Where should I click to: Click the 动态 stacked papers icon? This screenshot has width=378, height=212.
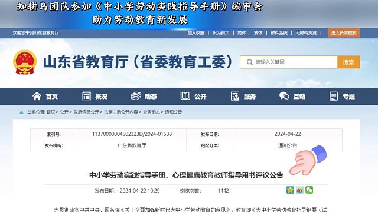[136, 96]
